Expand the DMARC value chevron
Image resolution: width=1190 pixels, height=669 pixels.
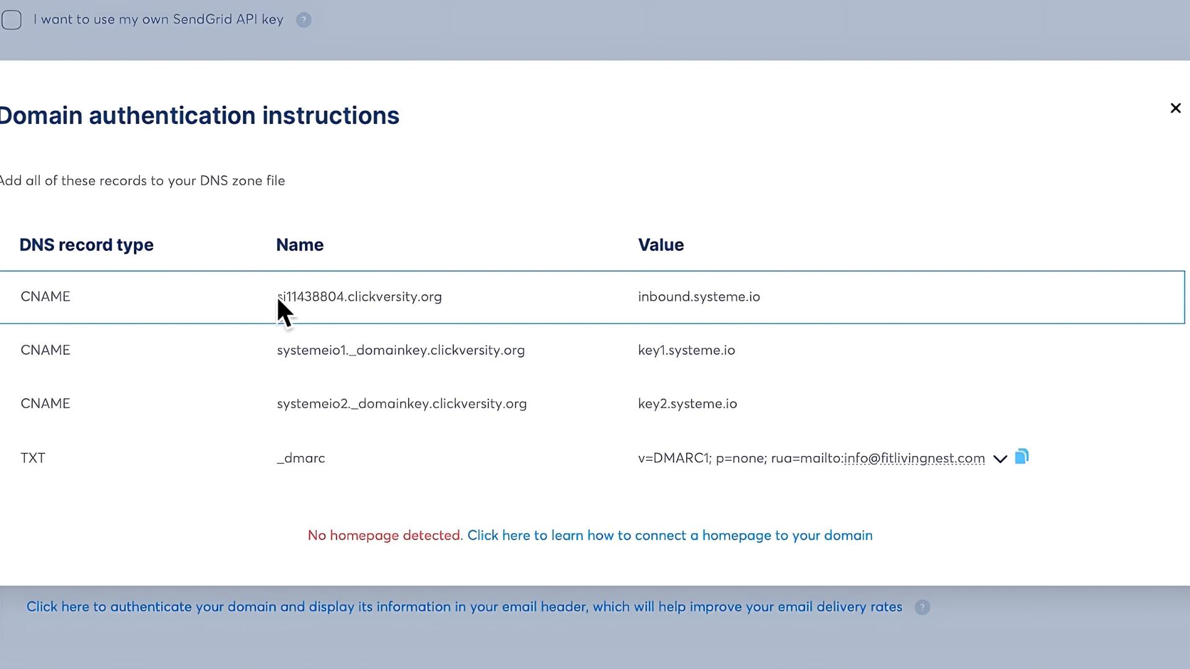click(x=1000, y=459)
